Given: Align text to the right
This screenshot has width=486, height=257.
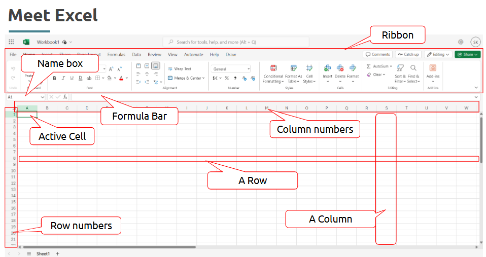Looking at the screenshot, I should (156, 74).
